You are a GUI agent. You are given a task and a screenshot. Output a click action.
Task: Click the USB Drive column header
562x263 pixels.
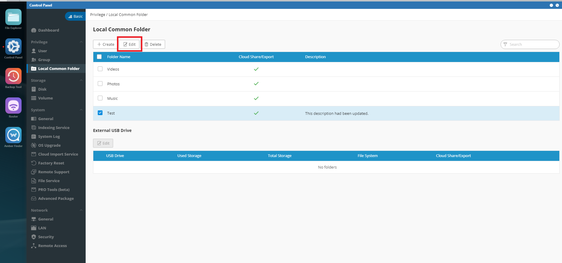point(115,156)
